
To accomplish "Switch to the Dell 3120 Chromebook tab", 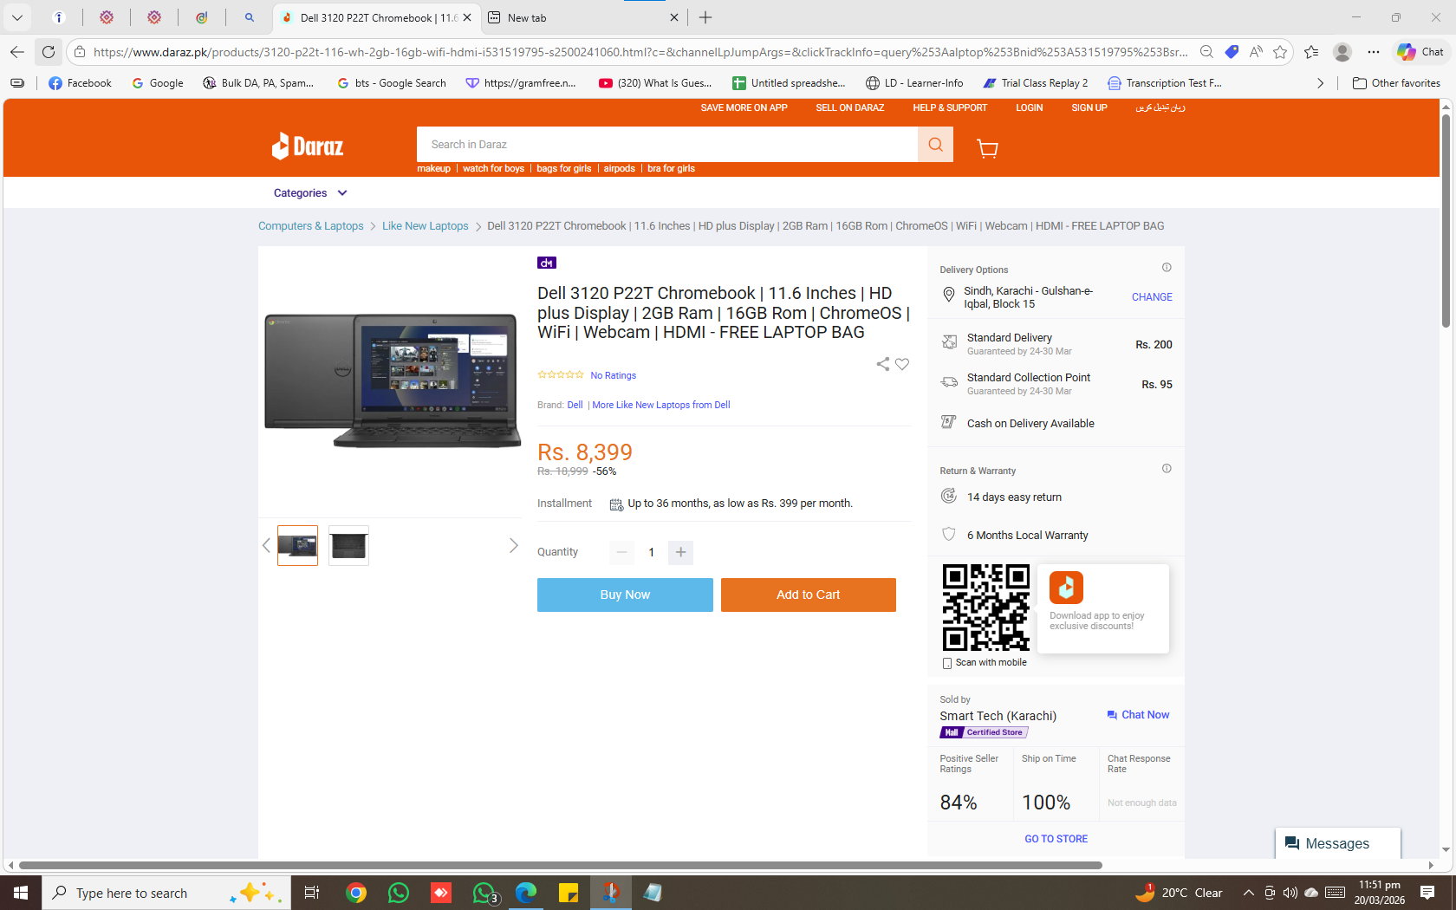I will (x=376, y=17).
